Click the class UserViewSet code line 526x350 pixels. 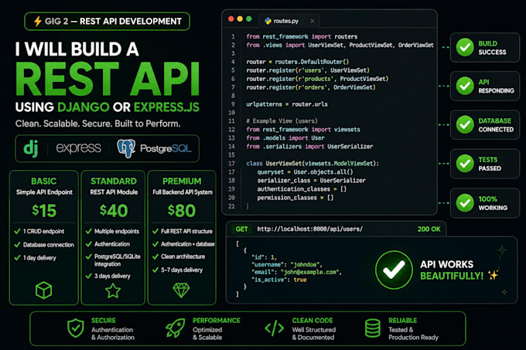click(313, 164)
